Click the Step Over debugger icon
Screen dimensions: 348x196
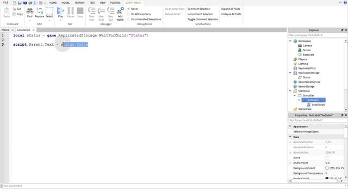101,11
